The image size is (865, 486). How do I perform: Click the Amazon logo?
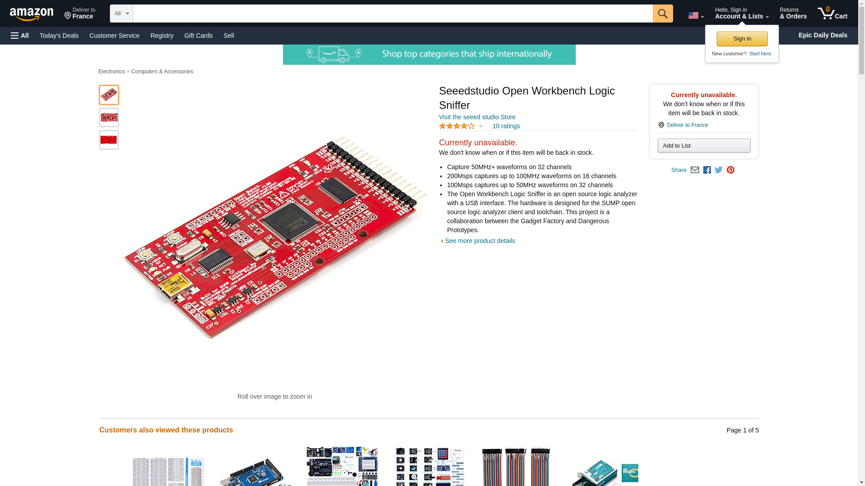tap(32, 14)
